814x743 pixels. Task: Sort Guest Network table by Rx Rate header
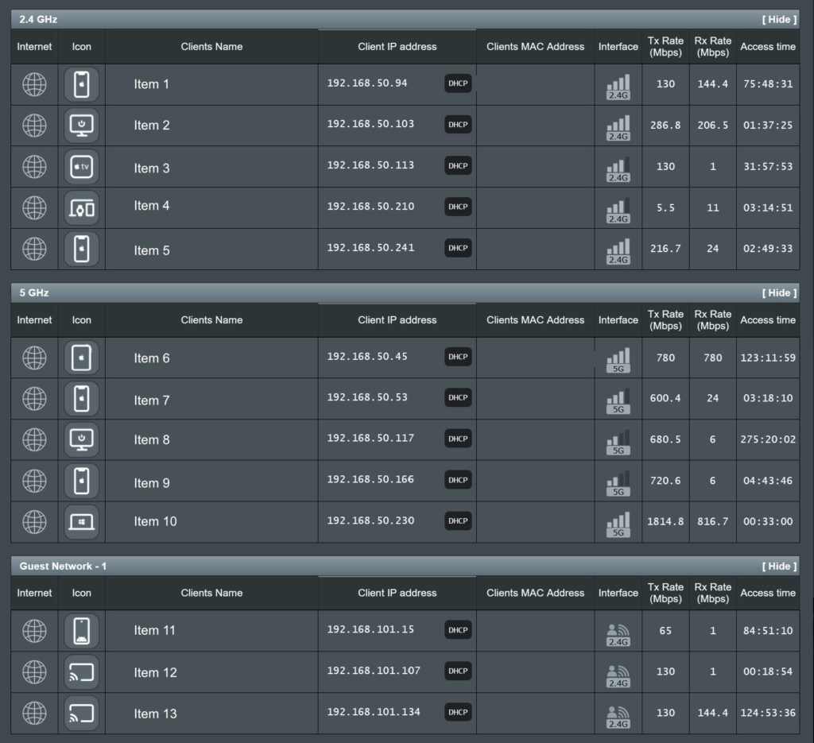click(x=713, y=593)
